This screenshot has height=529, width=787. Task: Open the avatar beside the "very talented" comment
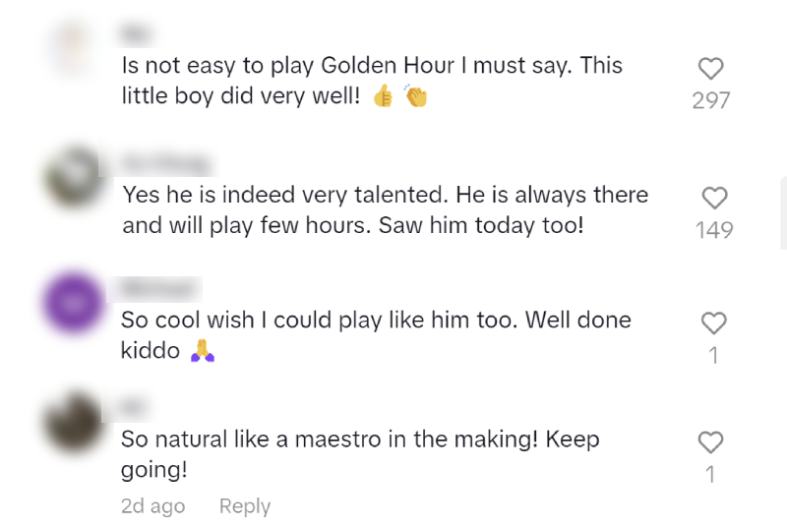[73, 178]
